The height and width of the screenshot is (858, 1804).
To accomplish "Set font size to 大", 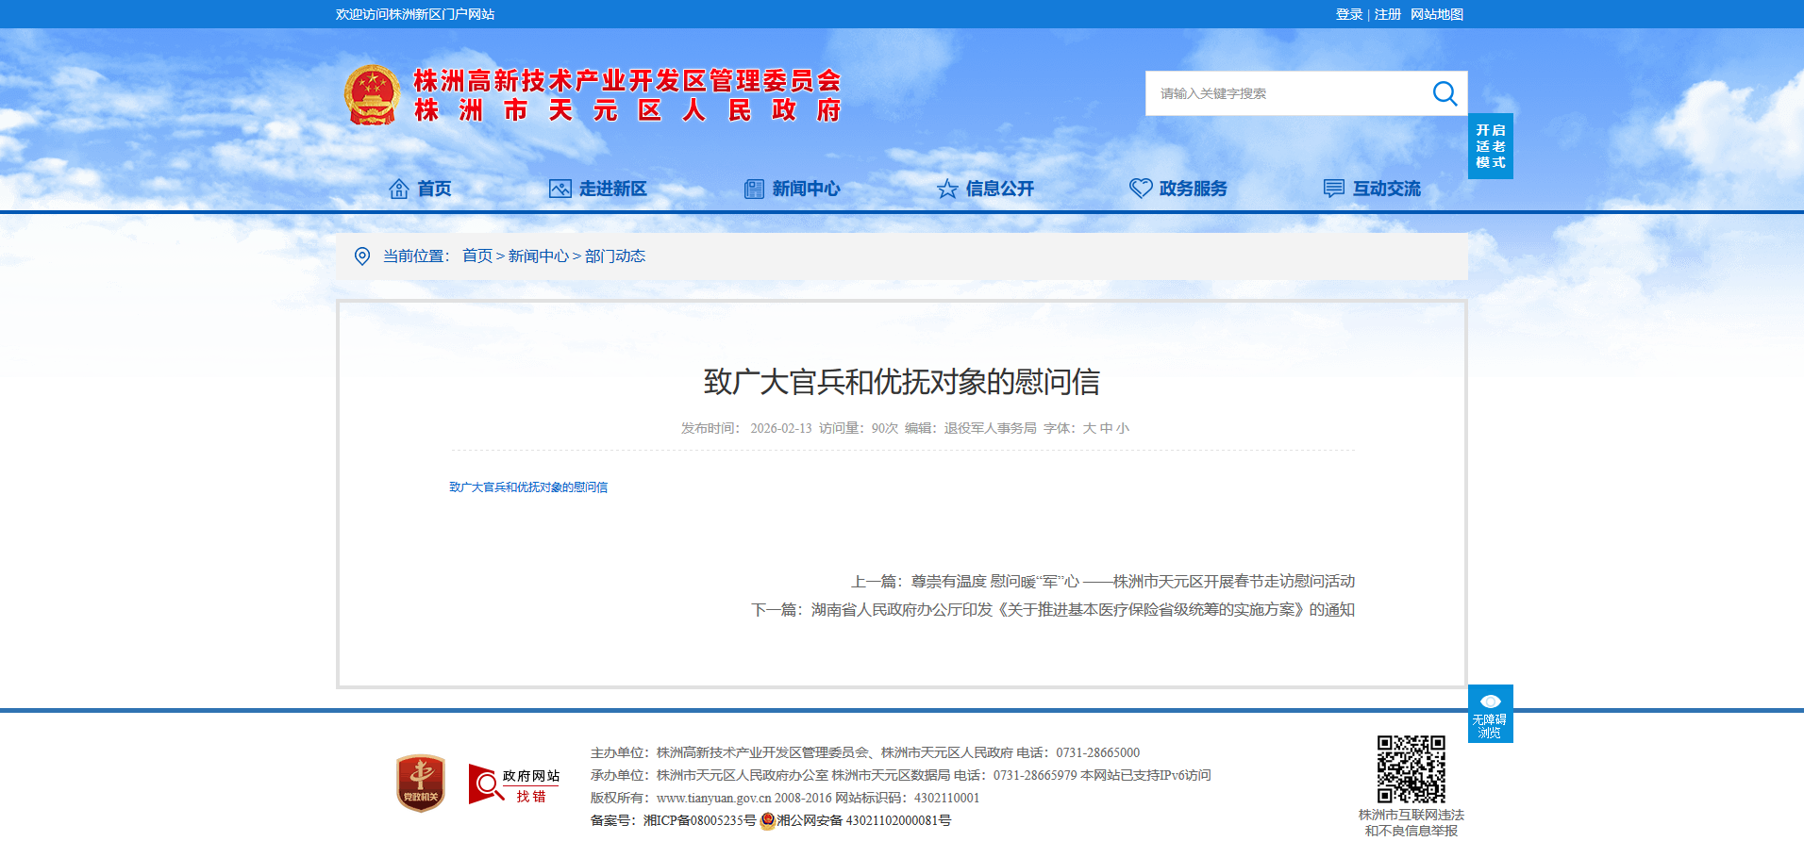I will click(1089, 428).
